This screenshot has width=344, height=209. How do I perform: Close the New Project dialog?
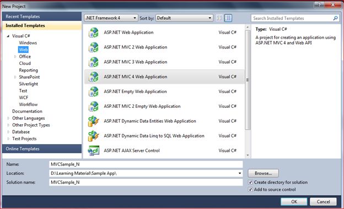click(x=333, y=4)
